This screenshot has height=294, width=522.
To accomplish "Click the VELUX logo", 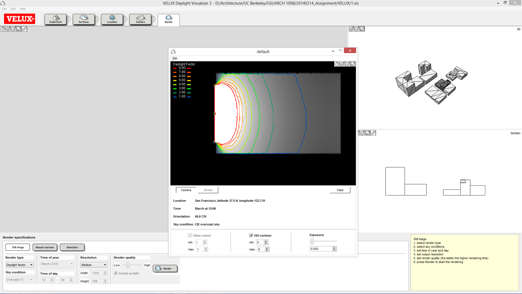I will tap(20, 19).
